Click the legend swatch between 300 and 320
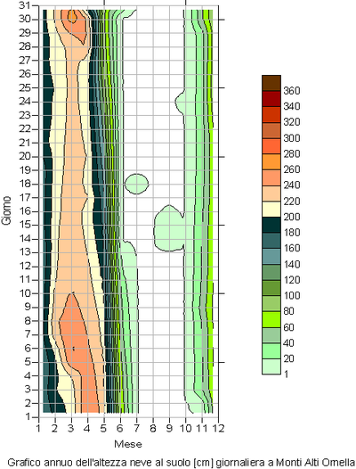 271,130
